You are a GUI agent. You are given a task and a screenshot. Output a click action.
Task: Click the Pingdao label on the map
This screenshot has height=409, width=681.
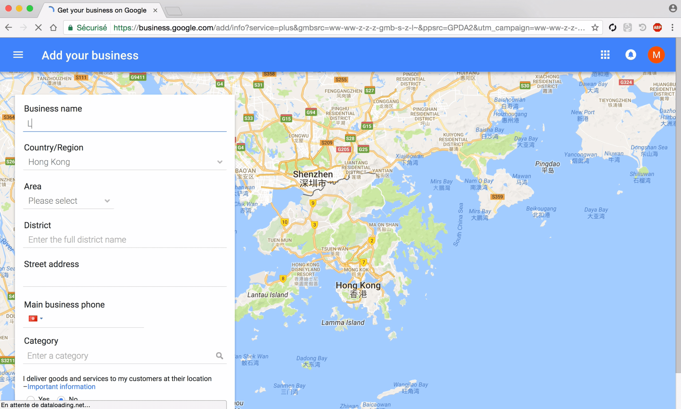coord(547,167)
